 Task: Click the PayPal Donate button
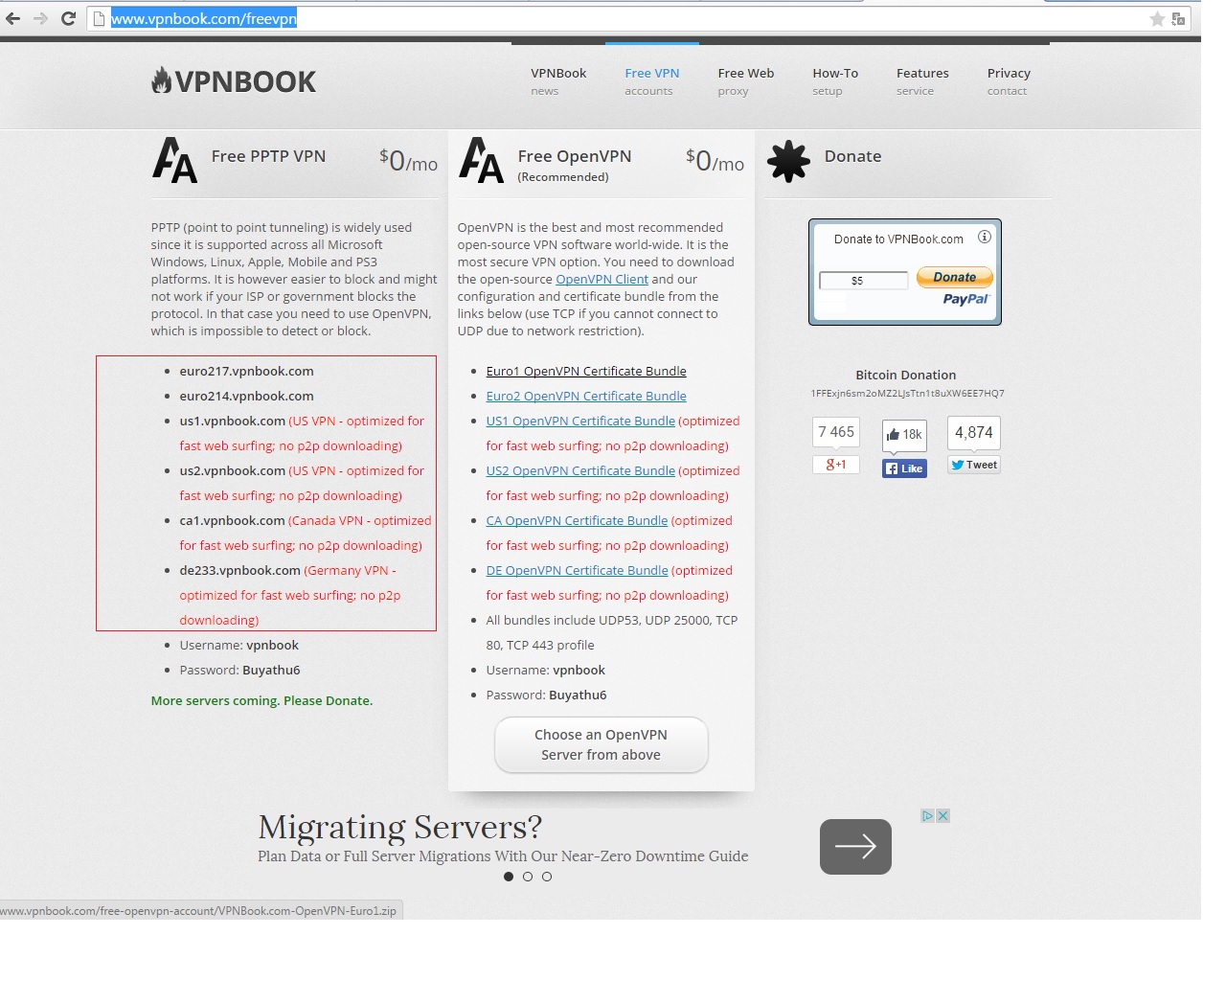(955, 277)
